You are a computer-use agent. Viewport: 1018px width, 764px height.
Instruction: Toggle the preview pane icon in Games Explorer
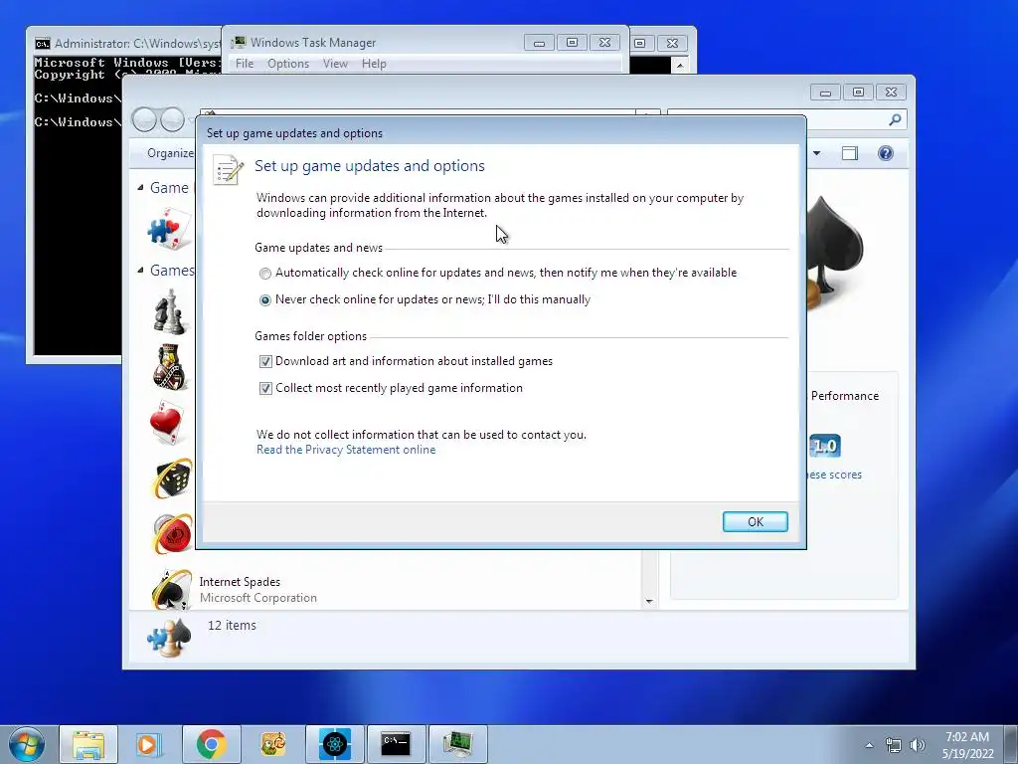pos(850,153)
